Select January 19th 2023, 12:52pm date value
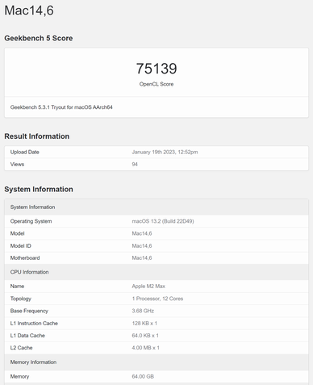Image resolution: width=313 pixels, height=385 pixels. [165, 152]
